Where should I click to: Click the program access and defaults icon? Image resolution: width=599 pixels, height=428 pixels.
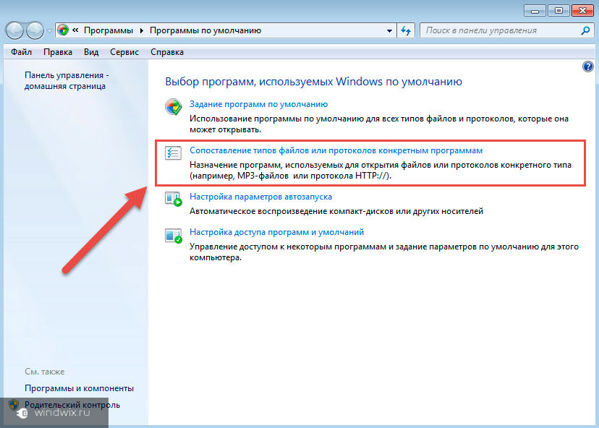point(174,236)
